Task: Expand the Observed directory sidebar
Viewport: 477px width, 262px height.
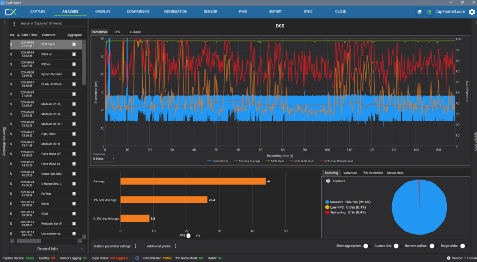Action: coord(4,22)
